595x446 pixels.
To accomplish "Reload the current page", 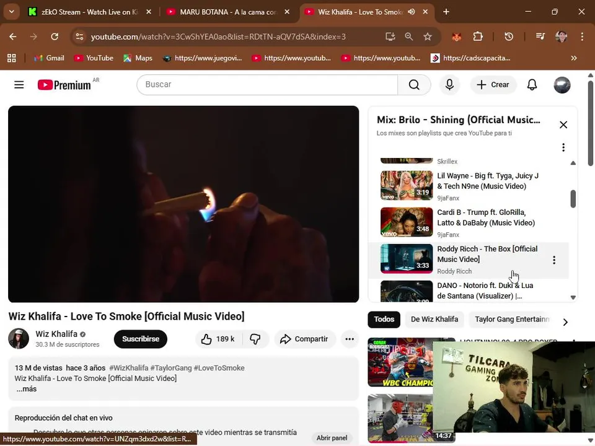I will tap(55, 37).
